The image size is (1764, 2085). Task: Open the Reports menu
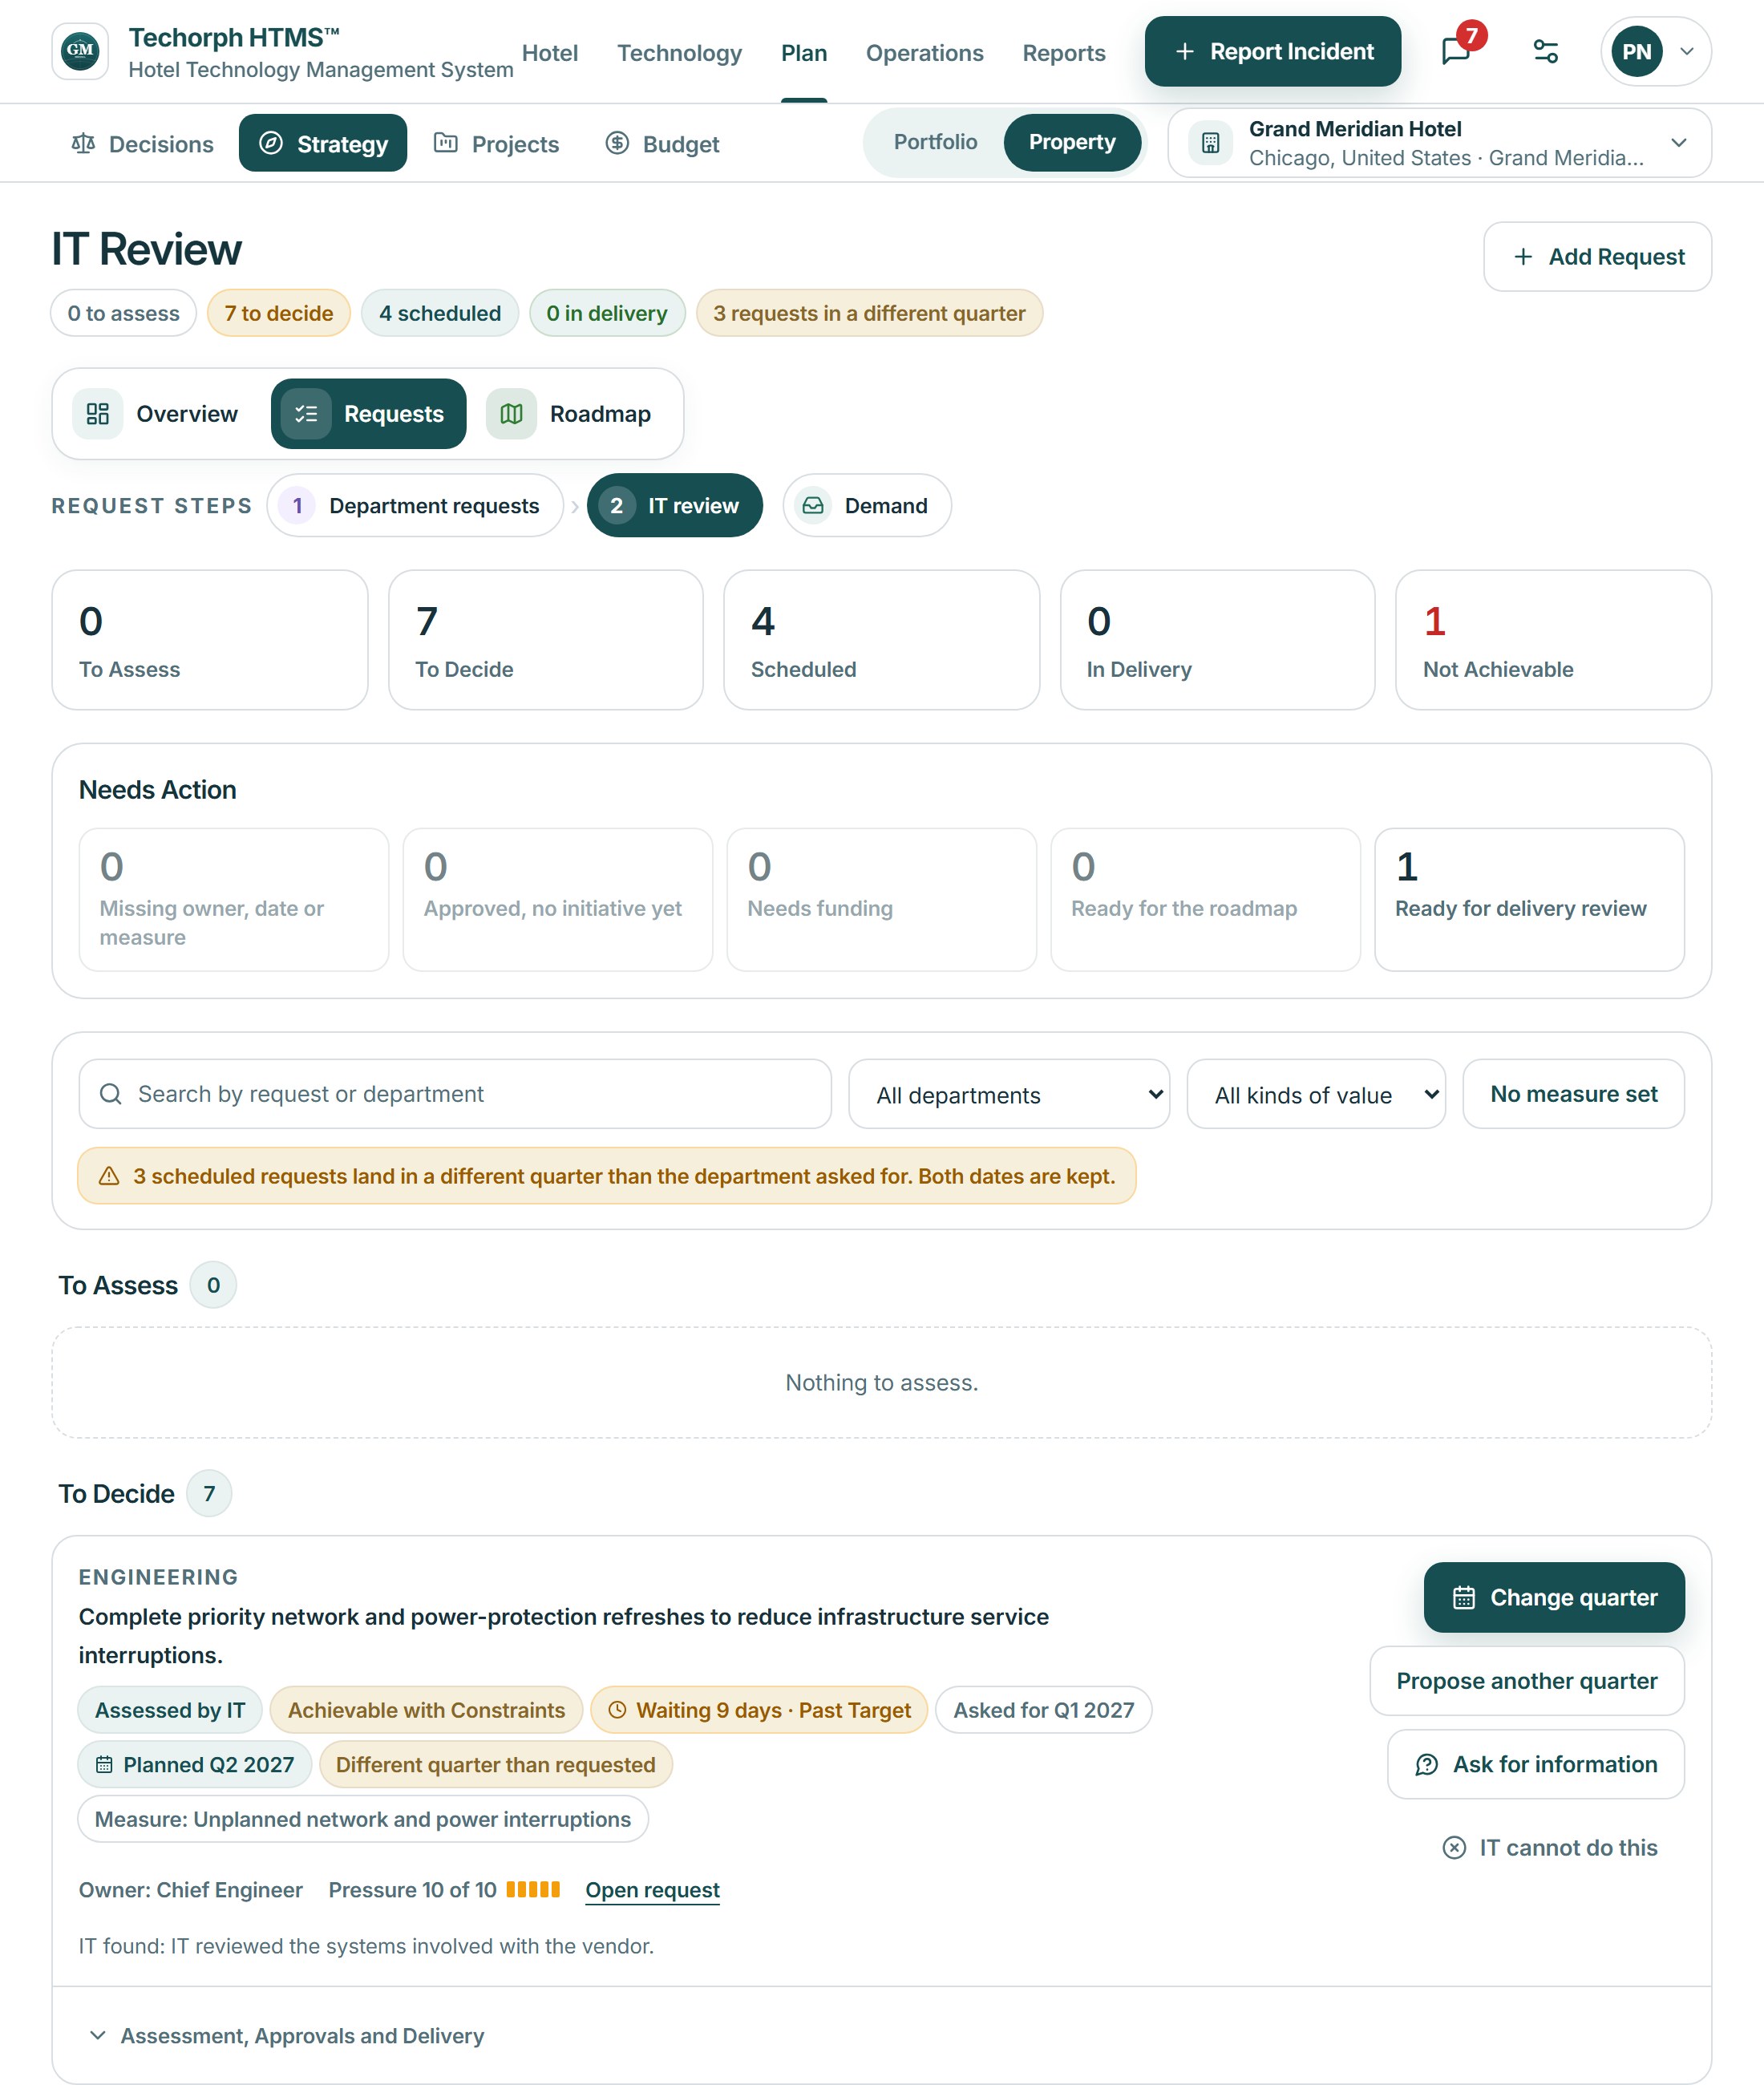coord(1063,52)
